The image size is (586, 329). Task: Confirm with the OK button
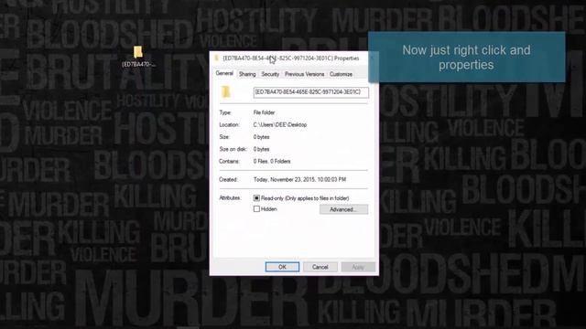pos(282,267)
